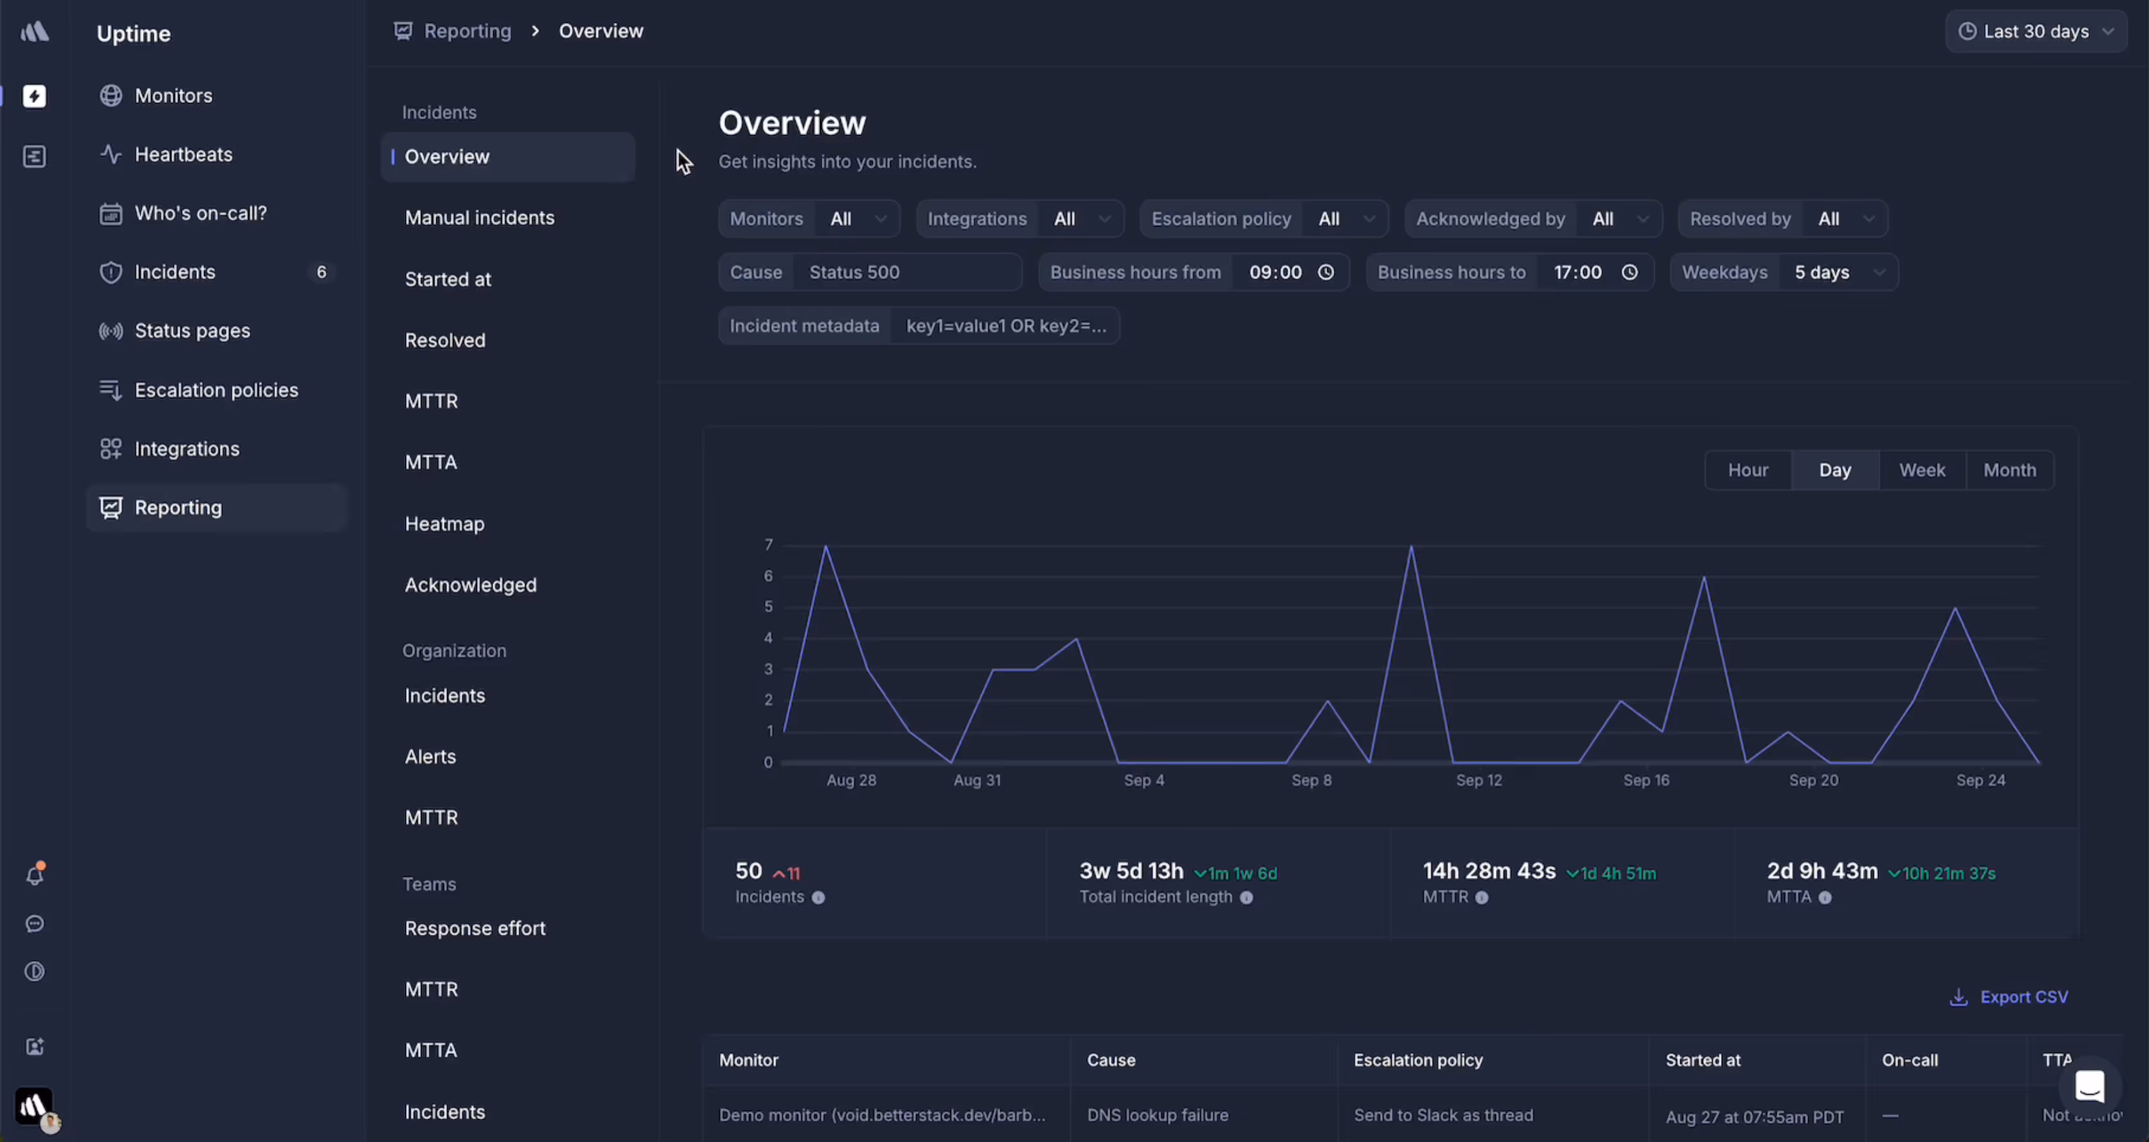Open the Monitors filter dropdown
This screenshot has height=1142, width=2149.
(857, 219)
